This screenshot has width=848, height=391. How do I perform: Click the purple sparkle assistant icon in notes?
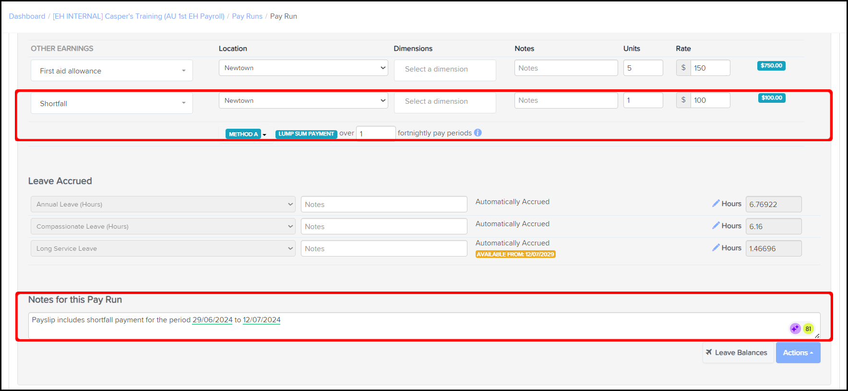[x=795, y=329]
